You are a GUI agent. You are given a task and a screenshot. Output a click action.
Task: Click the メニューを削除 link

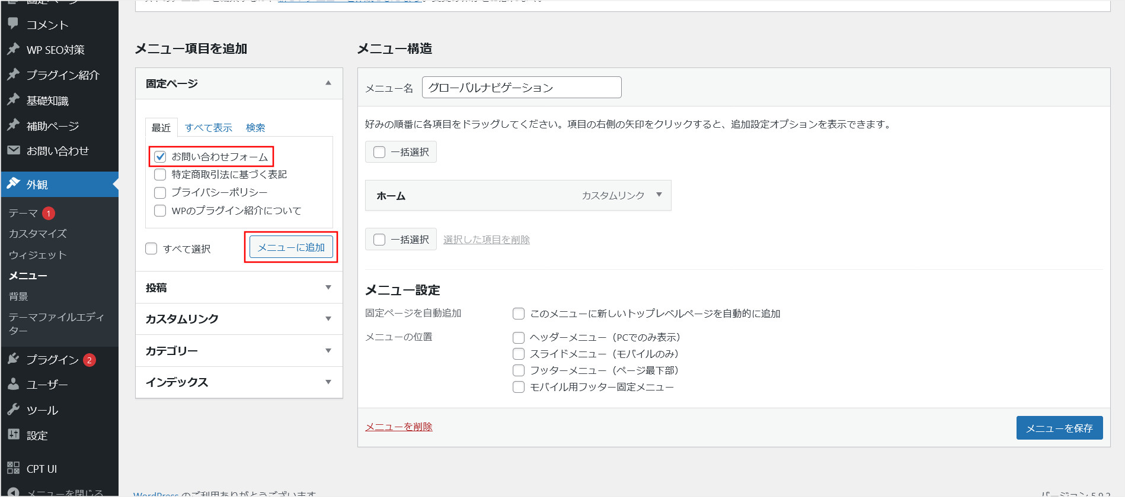[x=398, y=427]
